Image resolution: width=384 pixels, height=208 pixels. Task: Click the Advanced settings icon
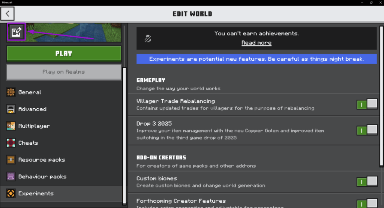[11, 109]
